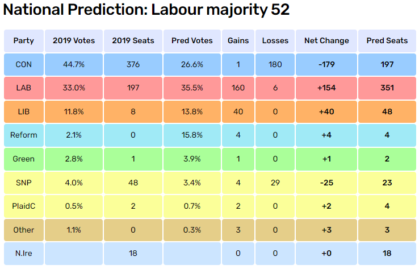Select the Pred Votes column header
Viewport: 419px width, 269px height.
click(x=192, y=41)
